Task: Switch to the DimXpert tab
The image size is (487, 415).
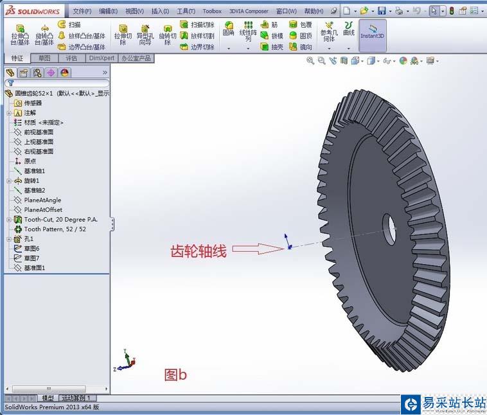Action: 102,58
